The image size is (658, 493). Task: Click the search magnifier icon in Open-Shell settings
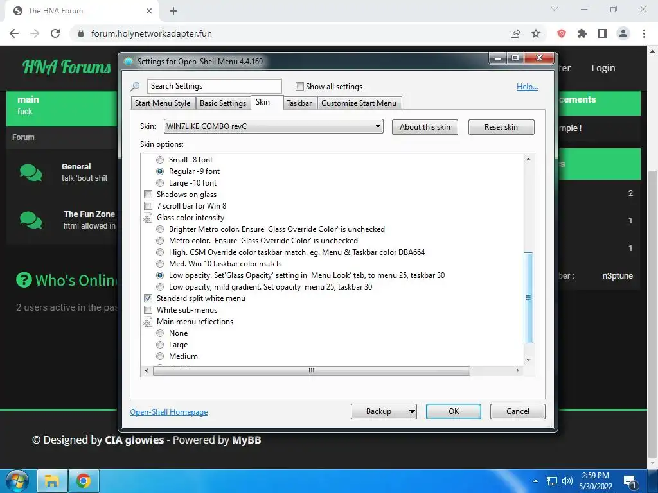click(x=135, y=87)
